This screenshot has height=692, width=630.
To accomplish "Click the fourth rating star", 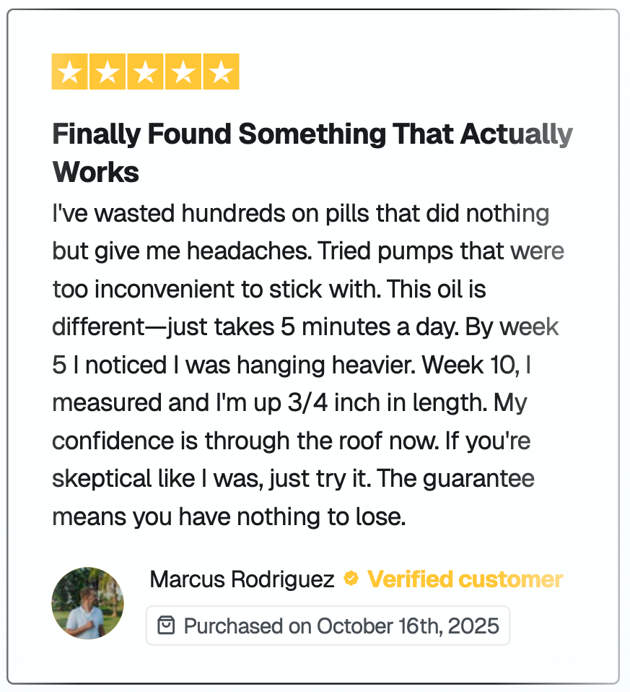I will point(183,72).
